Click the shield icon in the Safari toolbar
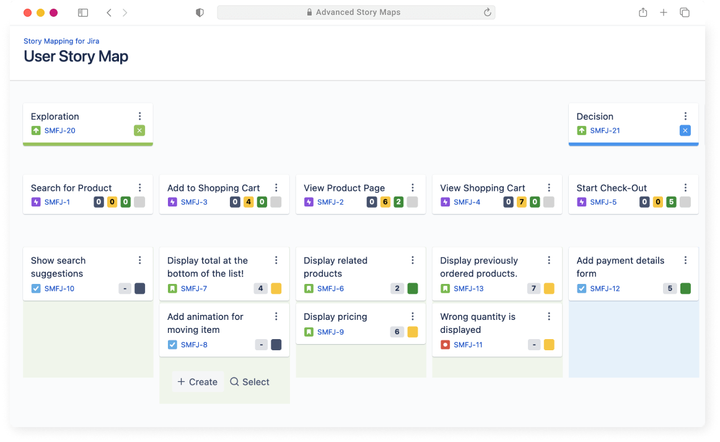Screen dimensions: 720x442 (x=200, y=12)
